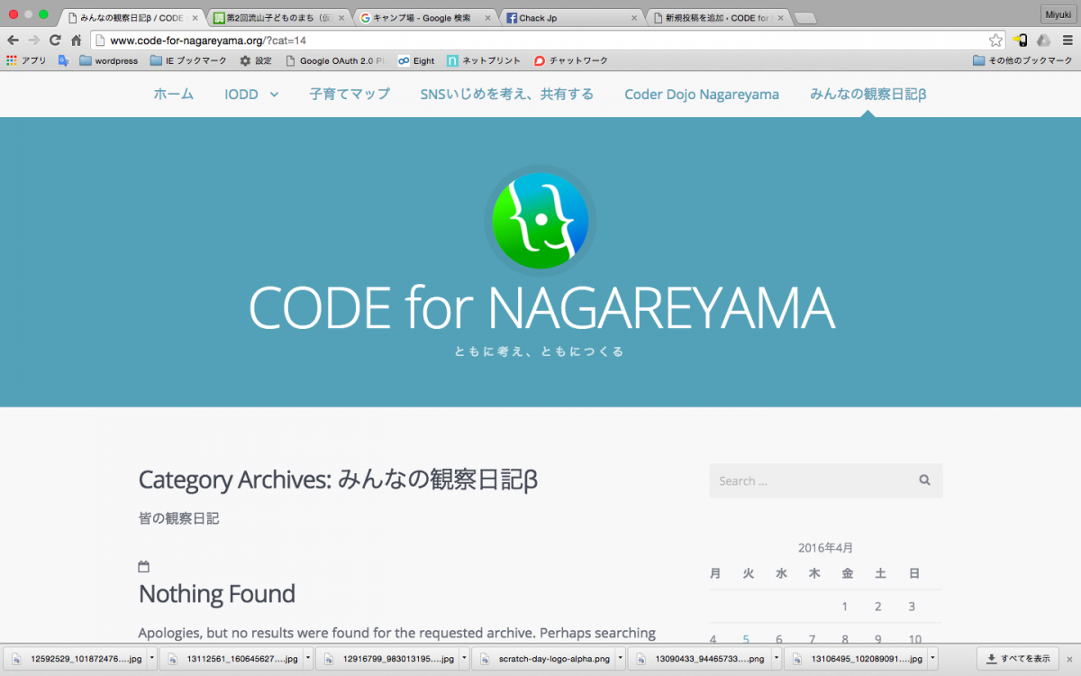Bookmark this page with the star icon
Viewport: 1081px width, 676px height.
click(x=995, y=40)
